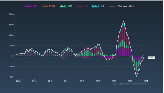Toggle the BOJ series label
164x93 pixels.
(x=70, y=6)
